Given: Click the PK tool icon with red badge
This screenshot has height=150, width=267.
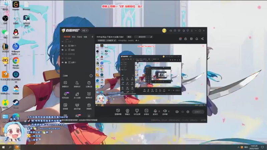Looking at the screenshot, I should (x=77, y=116).
